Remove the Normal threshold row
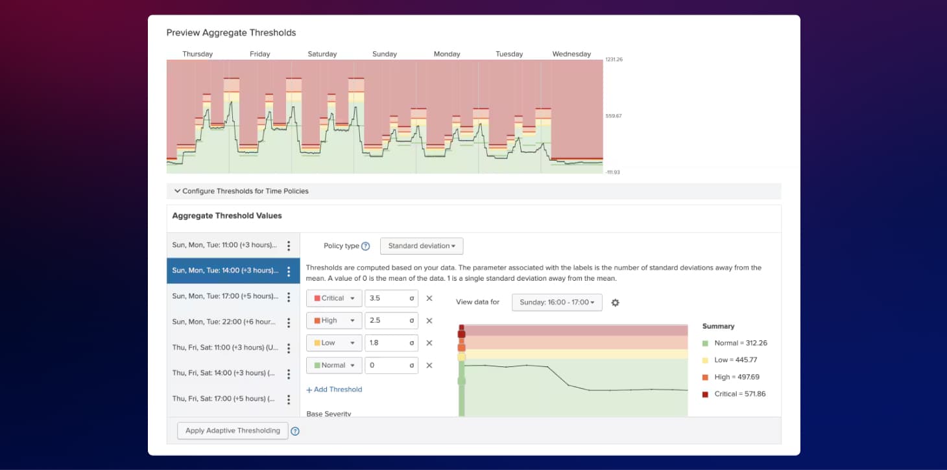Viewport: 947px width, 470px height. pyautogui.click(x=429, y=365)
